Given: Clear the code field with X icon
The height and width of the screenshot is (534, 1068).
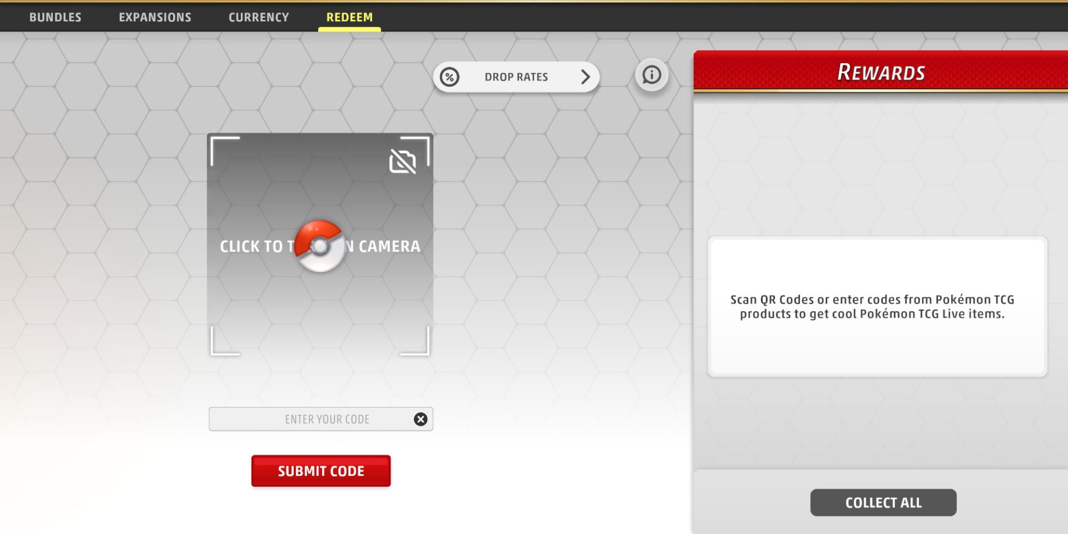Looking at the screenshot, I should point(421,419).
